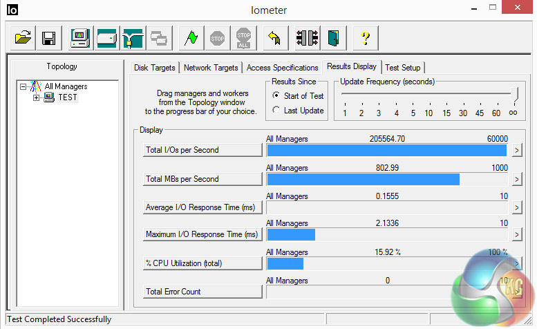
Task: Click the 205564.70 I/Os value
Action: (387, 139)
